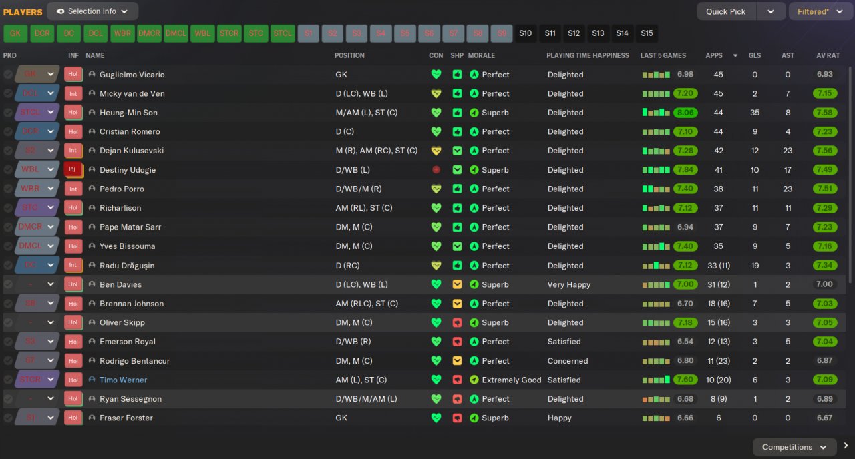Image resolution: width=855 pixels, height=459 pixels.
Task: Click Timo Werner's morale arrow icon
Action: point(474,380)
